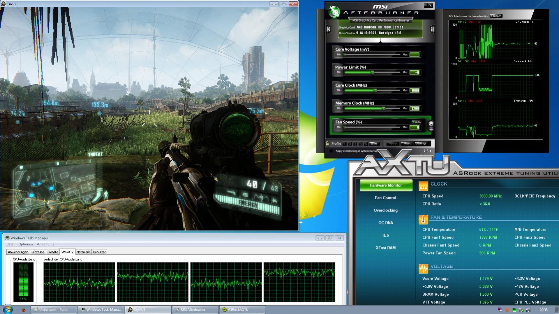Switch to the Netzwerk tab
The height and width of the screenshot is (314, 559).
(x=83, y=252)
